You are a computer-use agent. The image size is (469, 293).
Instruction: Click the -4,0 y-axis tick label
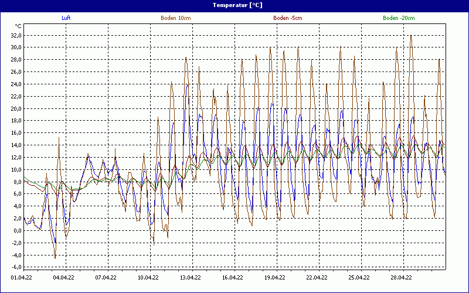coord(15,255)
